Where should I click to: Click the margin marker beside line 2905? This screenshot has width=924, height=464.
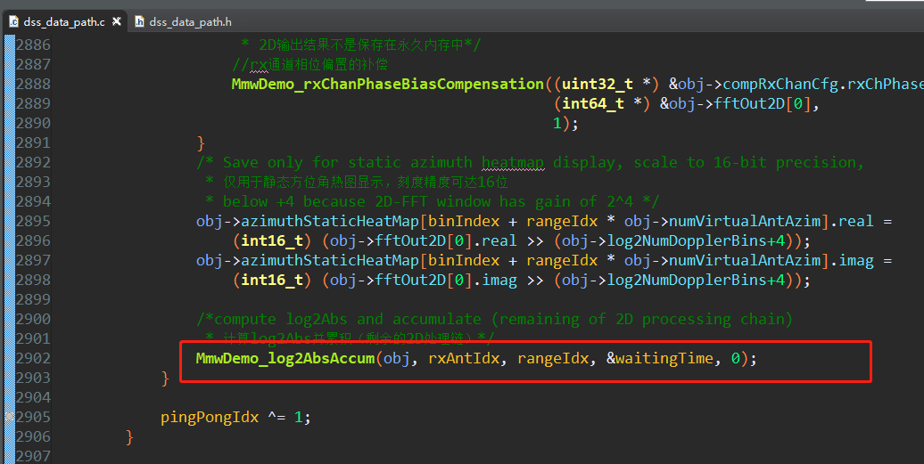pos(9,417)
